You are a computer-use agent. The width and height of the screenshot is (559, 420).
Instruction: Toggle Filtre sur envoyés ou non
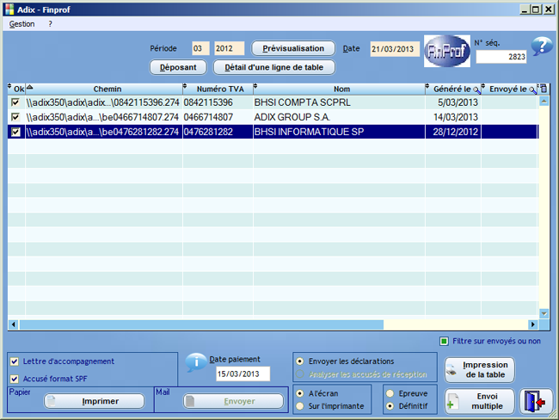444,342
